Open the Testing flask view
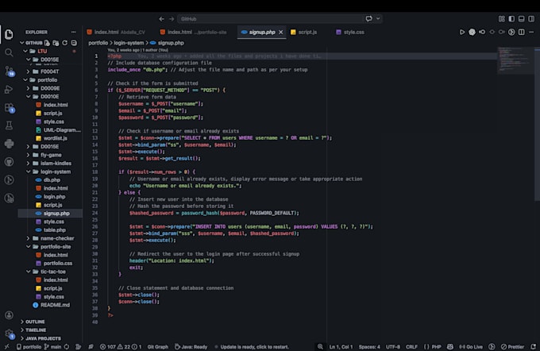The width and height of the screenshot is (540, 351). pyautogui.click(x=9, y=125)
